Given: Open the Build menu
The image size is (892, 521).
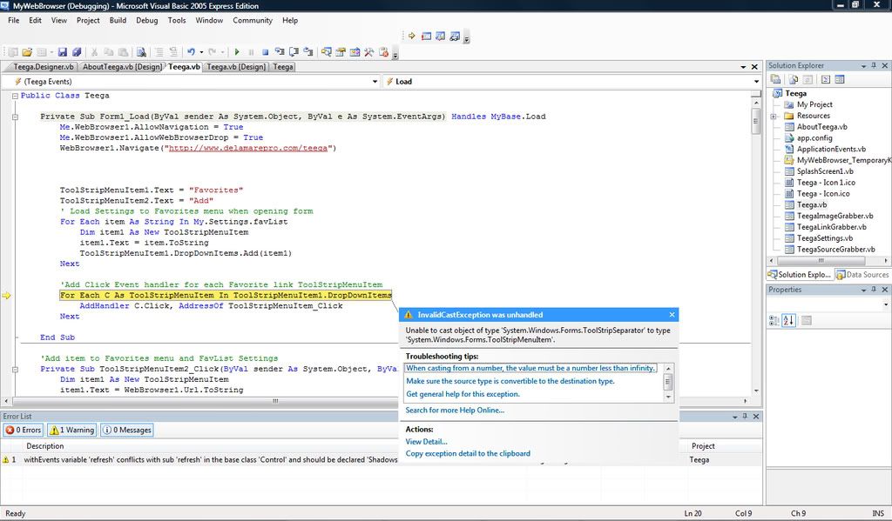Looking at the screenshot, I should point(118,20).
